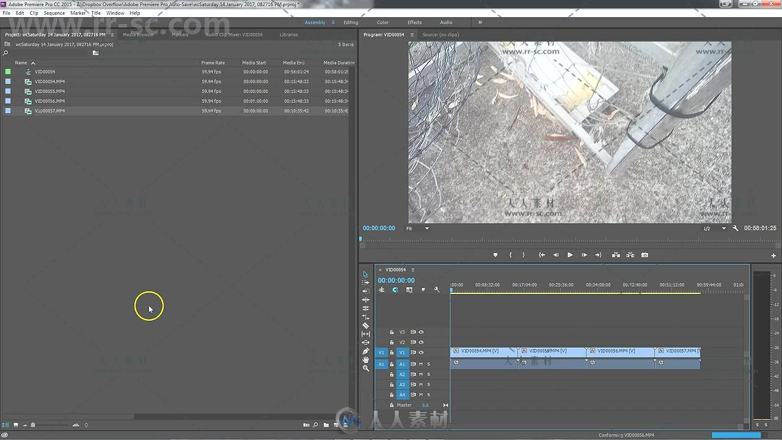Click Extract button in program monitor

click(x=630, y=255)
